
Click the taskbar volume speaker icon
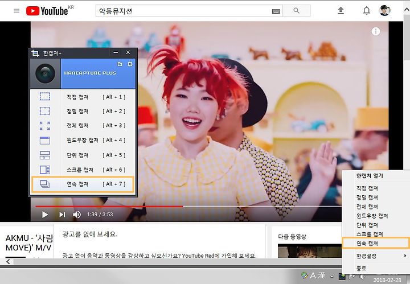[362, 276]
